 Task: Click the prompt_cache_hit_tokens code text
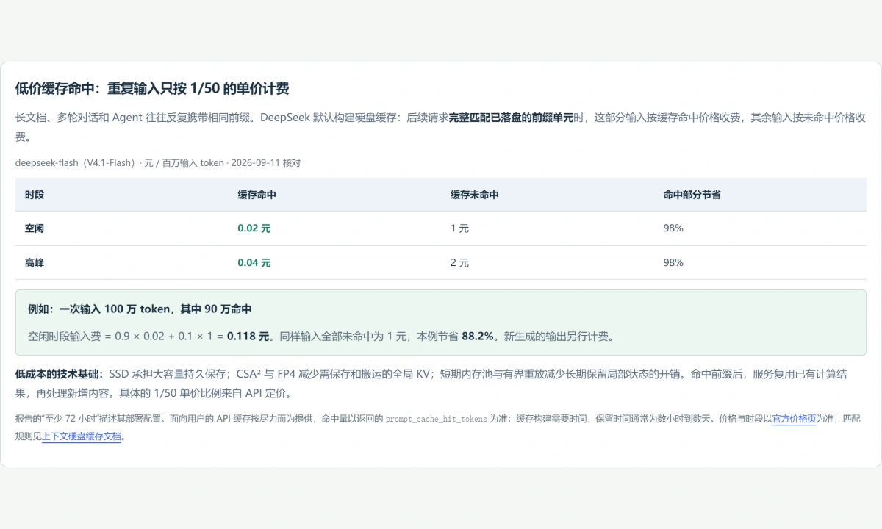pos(436,419)
